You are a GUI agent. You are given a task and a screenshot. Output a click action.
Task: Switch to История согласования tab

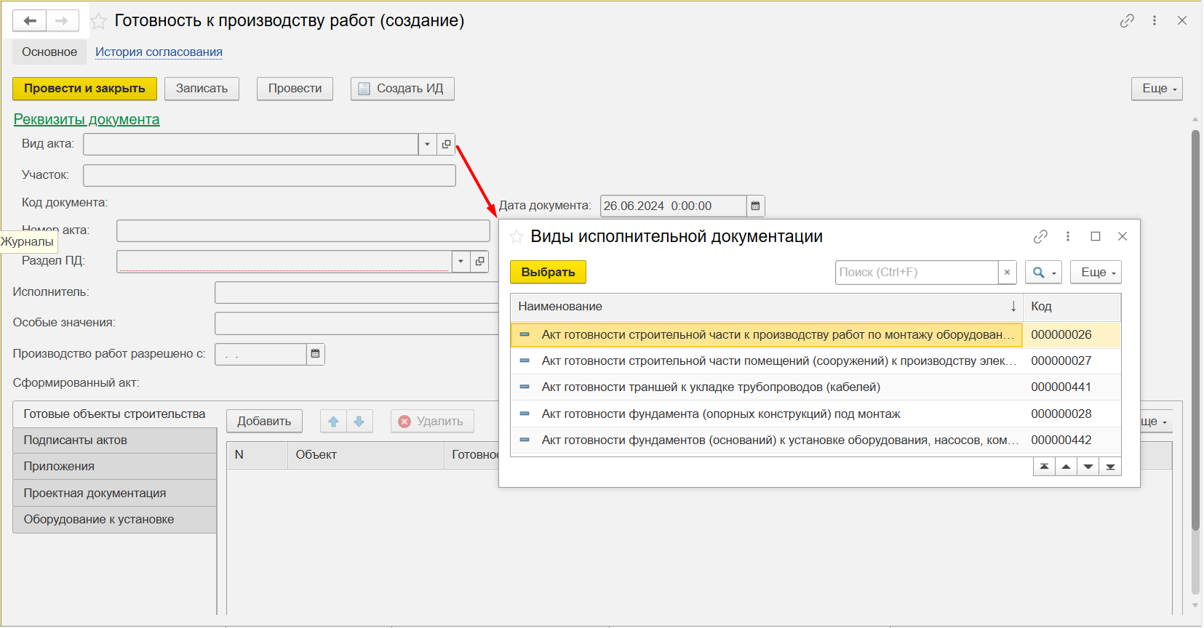click(x=159, y=52)
